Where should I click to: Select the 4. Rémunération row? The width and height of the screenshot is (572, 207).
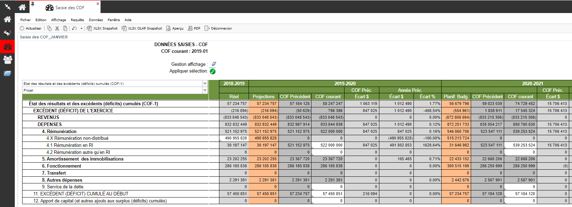59,131
